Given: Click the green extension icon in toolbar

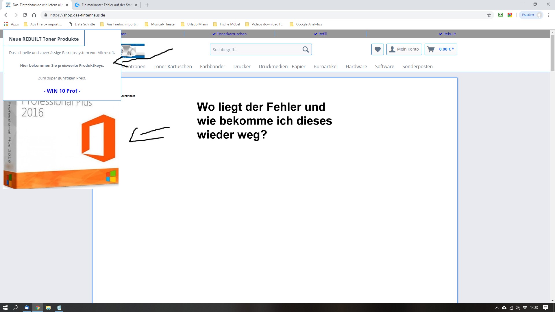Looking at the screenshot, I should click(501, 15).
